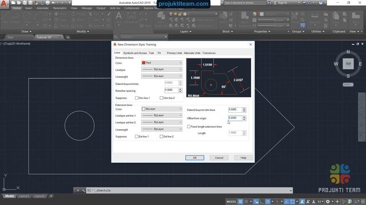Click Open file icon in quick access toolbar
This screenshot has width=366, height=205.
coord(19,3)
